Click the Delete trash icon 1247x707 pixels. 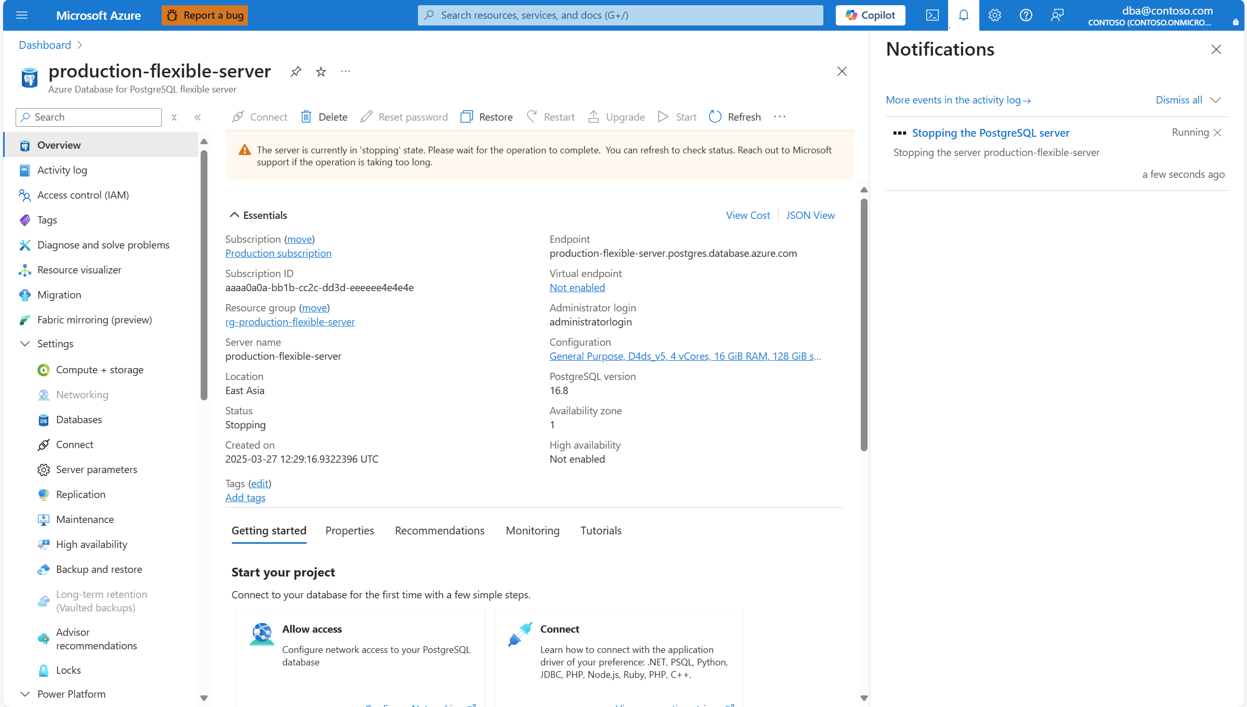click(x=306, y=117)
